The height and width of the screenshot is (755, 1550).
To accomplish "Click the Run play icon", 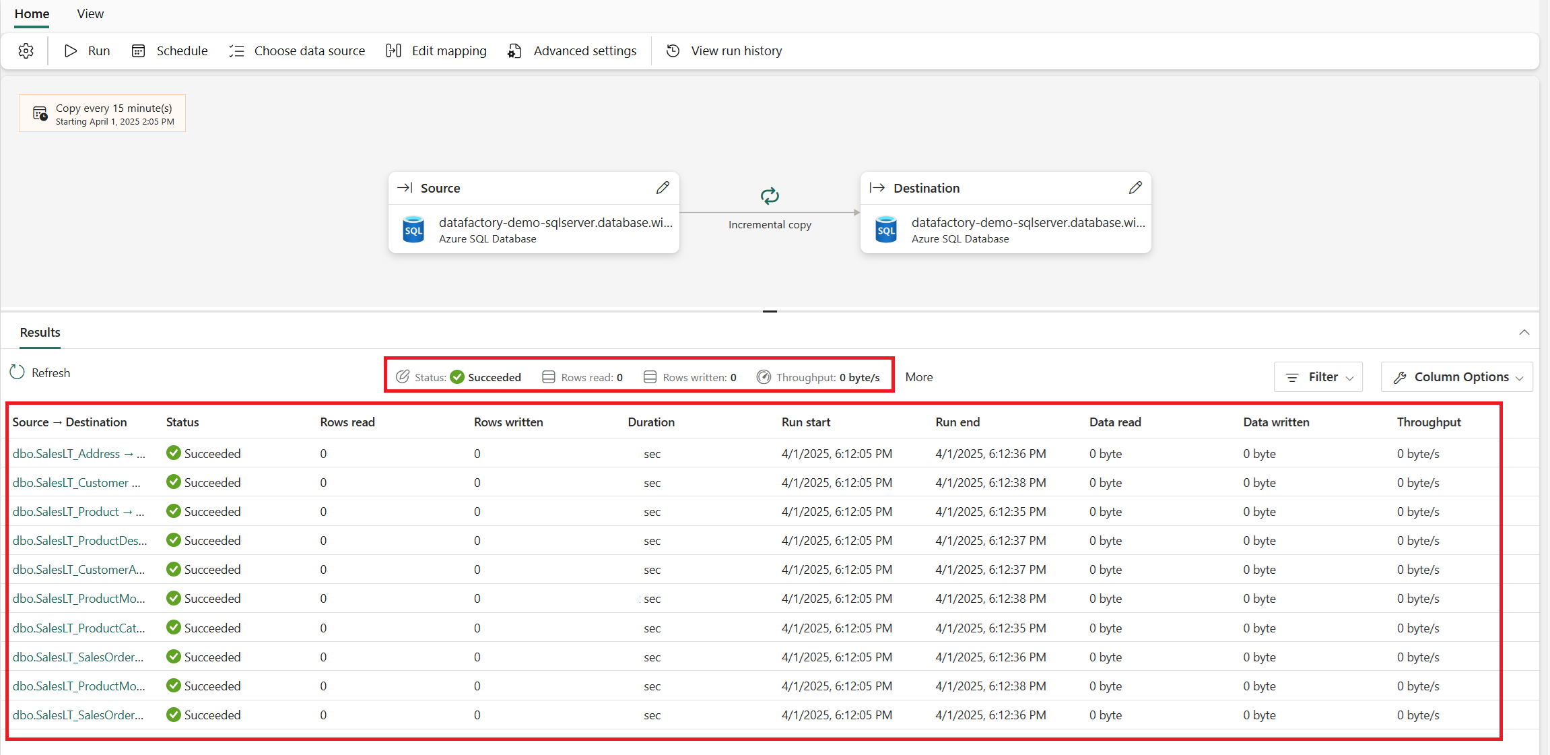I will [71, 51].
